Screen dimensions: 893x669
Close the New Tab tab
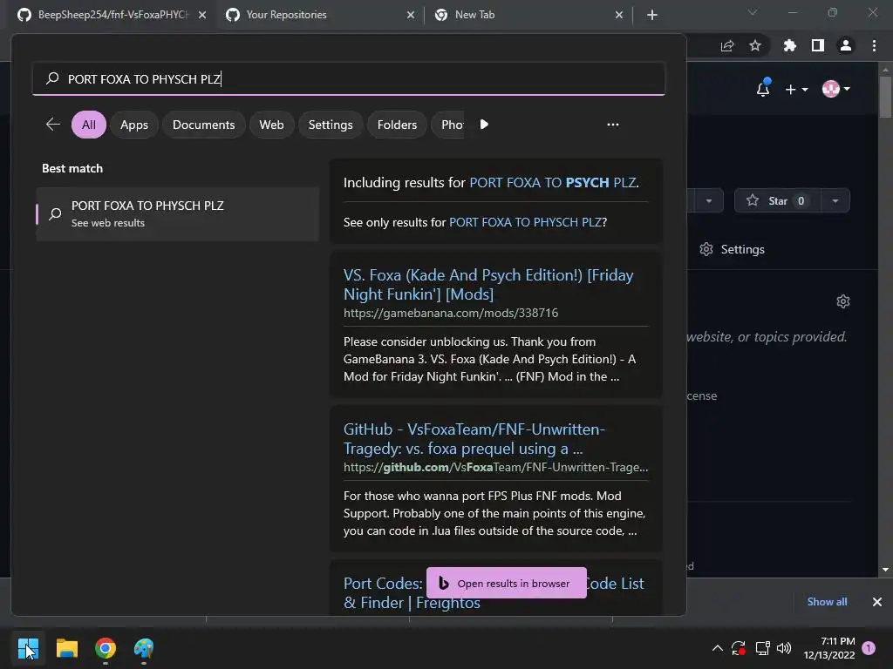pos(619,15)
